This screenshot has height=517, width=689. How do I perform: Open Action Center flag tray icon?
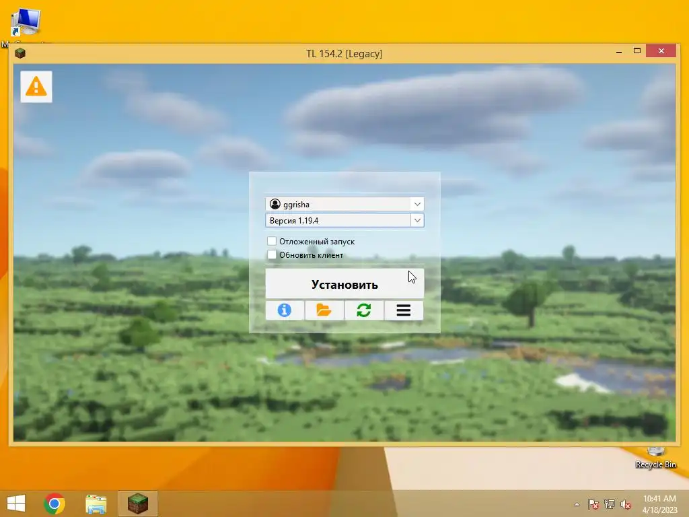[x=593, y=504]
